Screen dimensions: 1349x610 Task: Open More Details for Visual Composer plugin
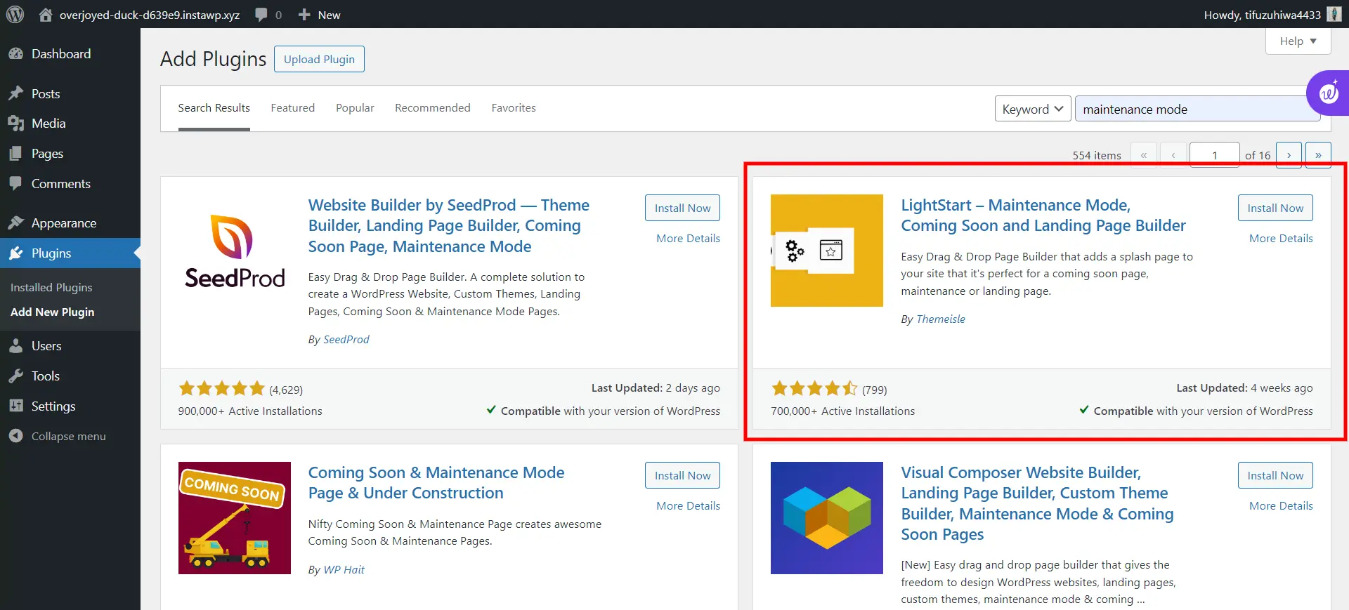coord(1281,505)
